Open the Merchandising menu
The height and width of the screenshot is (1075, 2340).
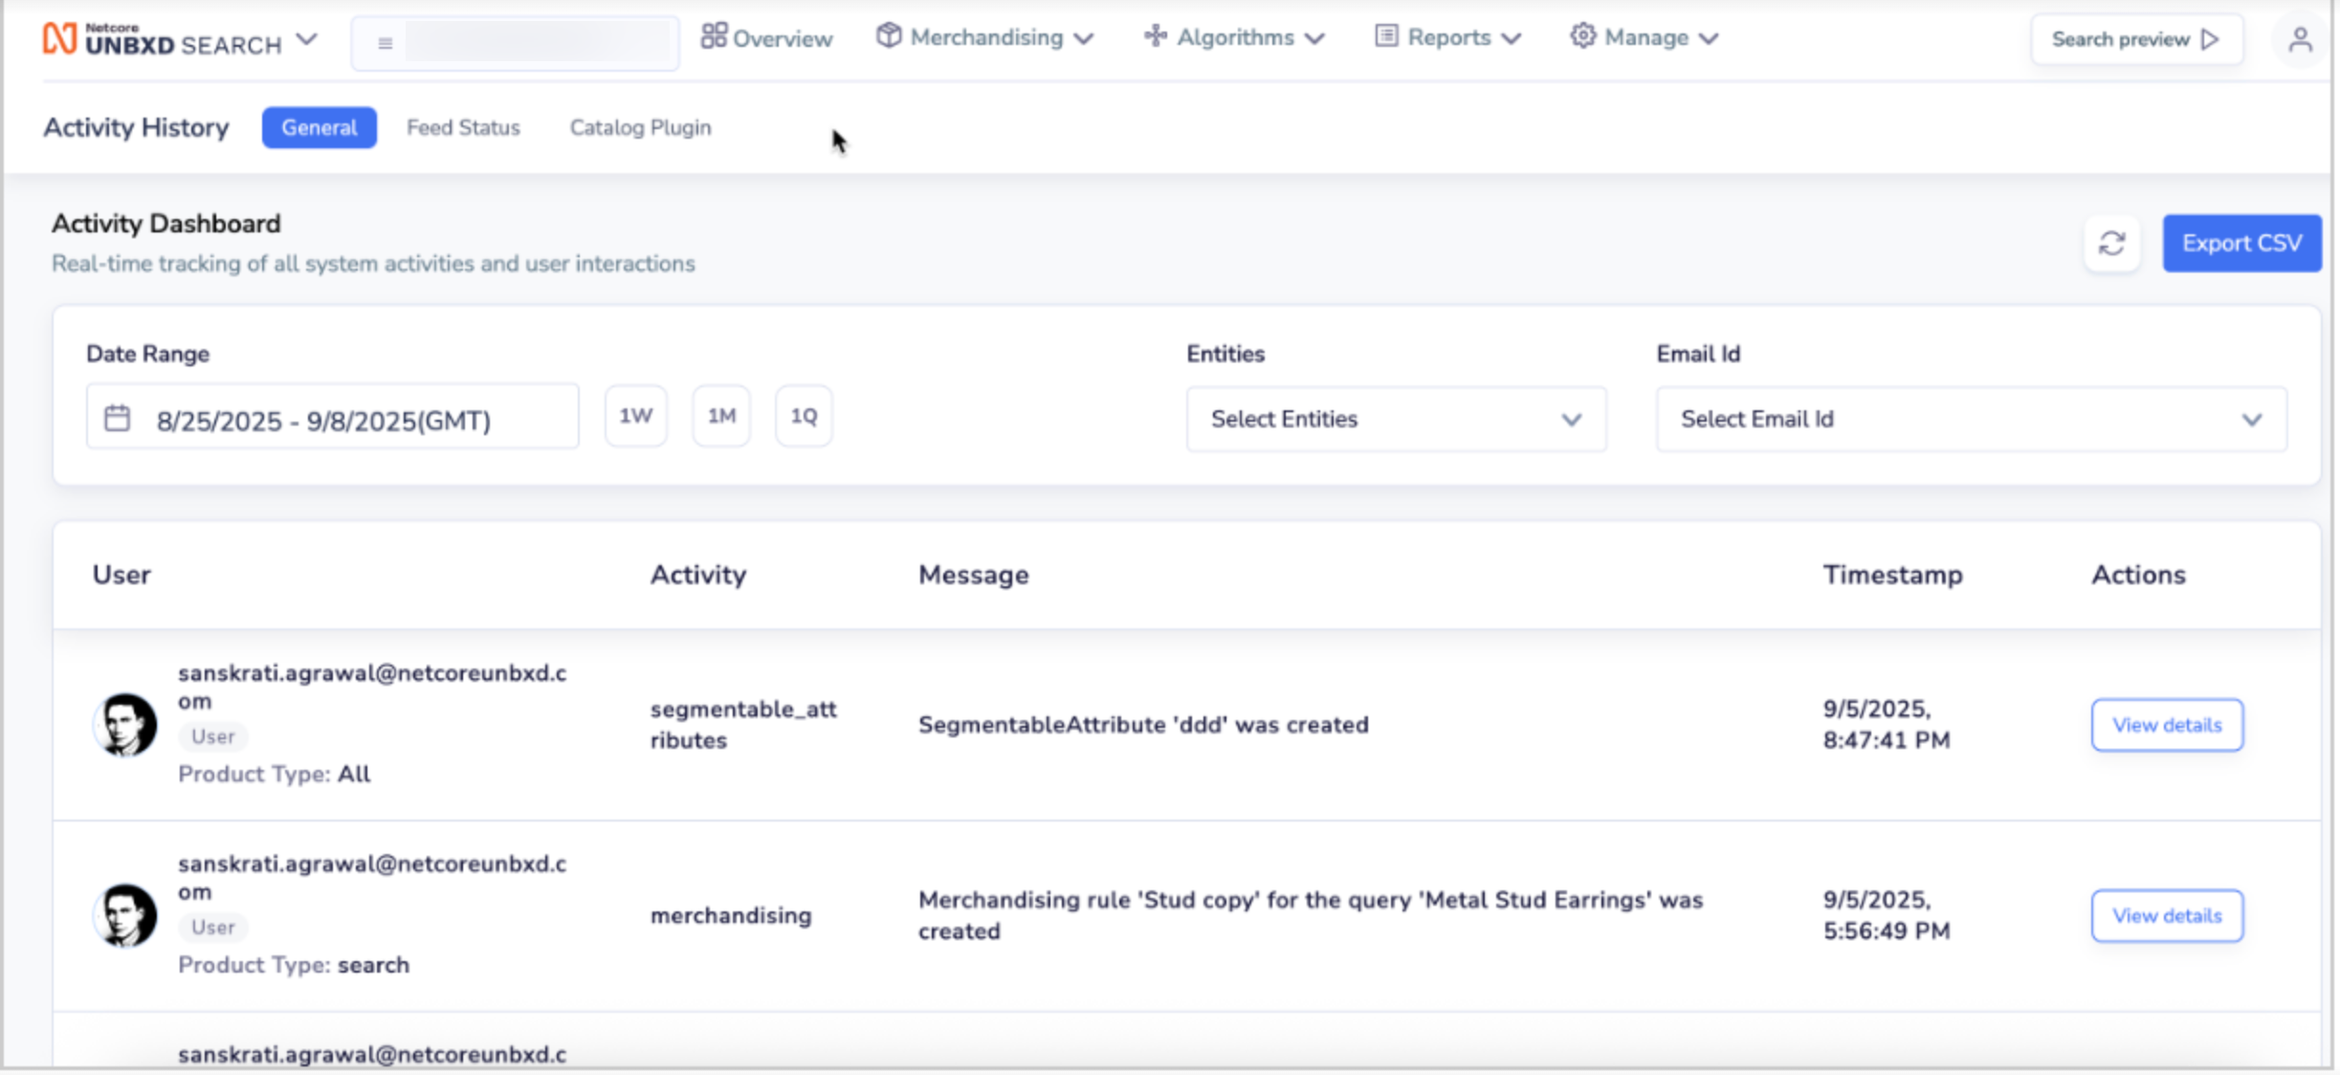click(984, 38)
